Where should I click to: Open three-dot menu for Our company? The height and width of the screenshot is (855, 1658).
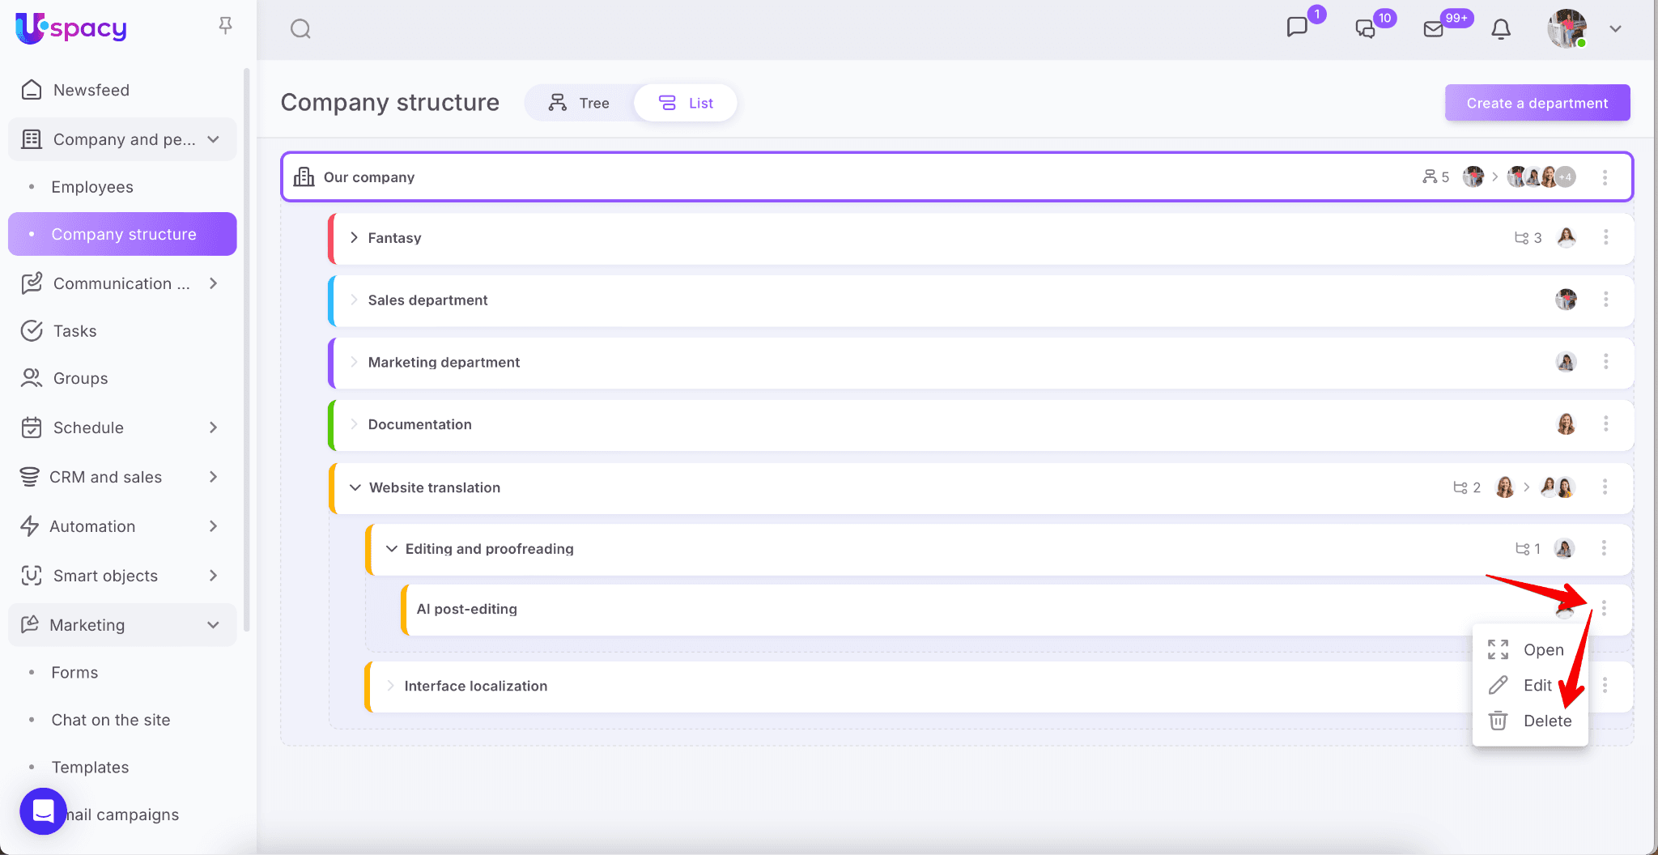pyautogui.click(x=1605, y=177)
